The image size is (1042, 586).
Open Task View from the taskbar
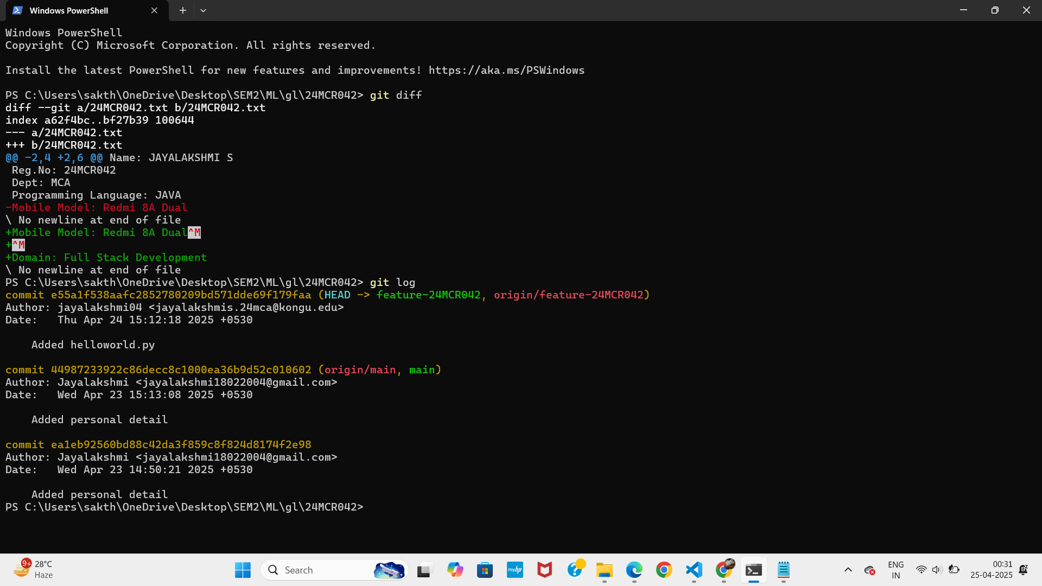click(424, 570)
